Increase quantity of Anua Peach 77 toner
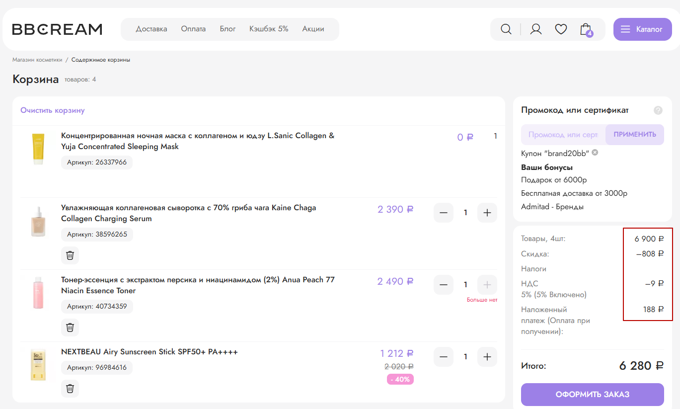 click(x=487, y=285)
